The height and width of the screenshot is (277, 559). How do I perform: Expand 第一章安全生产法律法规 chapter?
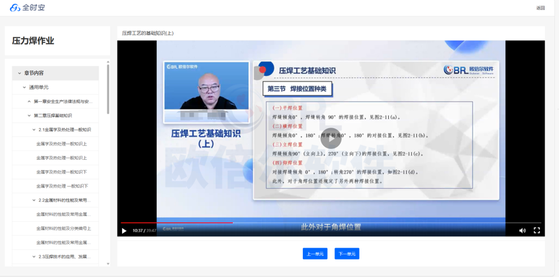point(29,102)
